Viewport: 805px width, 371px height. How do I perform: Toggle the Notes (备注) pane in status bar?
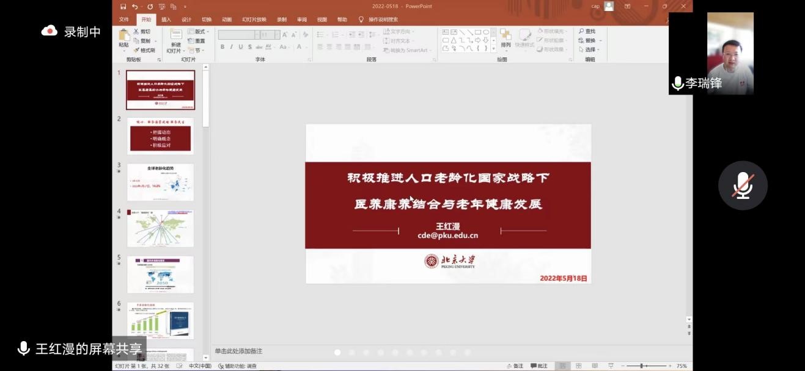pyautogui.click(x=515, y=366)
